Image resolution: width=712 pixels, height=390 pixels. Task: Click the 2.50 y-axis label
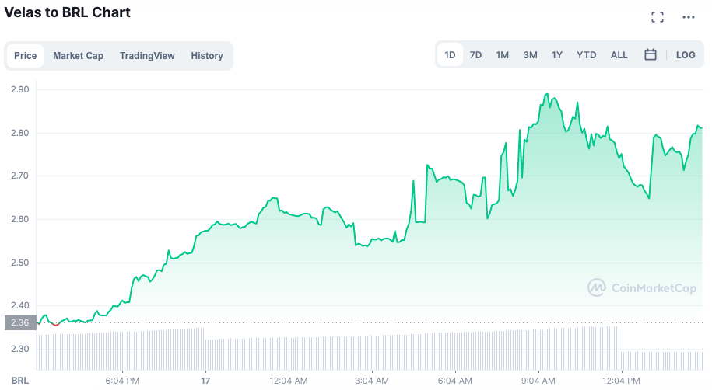[x=20, y=263]
